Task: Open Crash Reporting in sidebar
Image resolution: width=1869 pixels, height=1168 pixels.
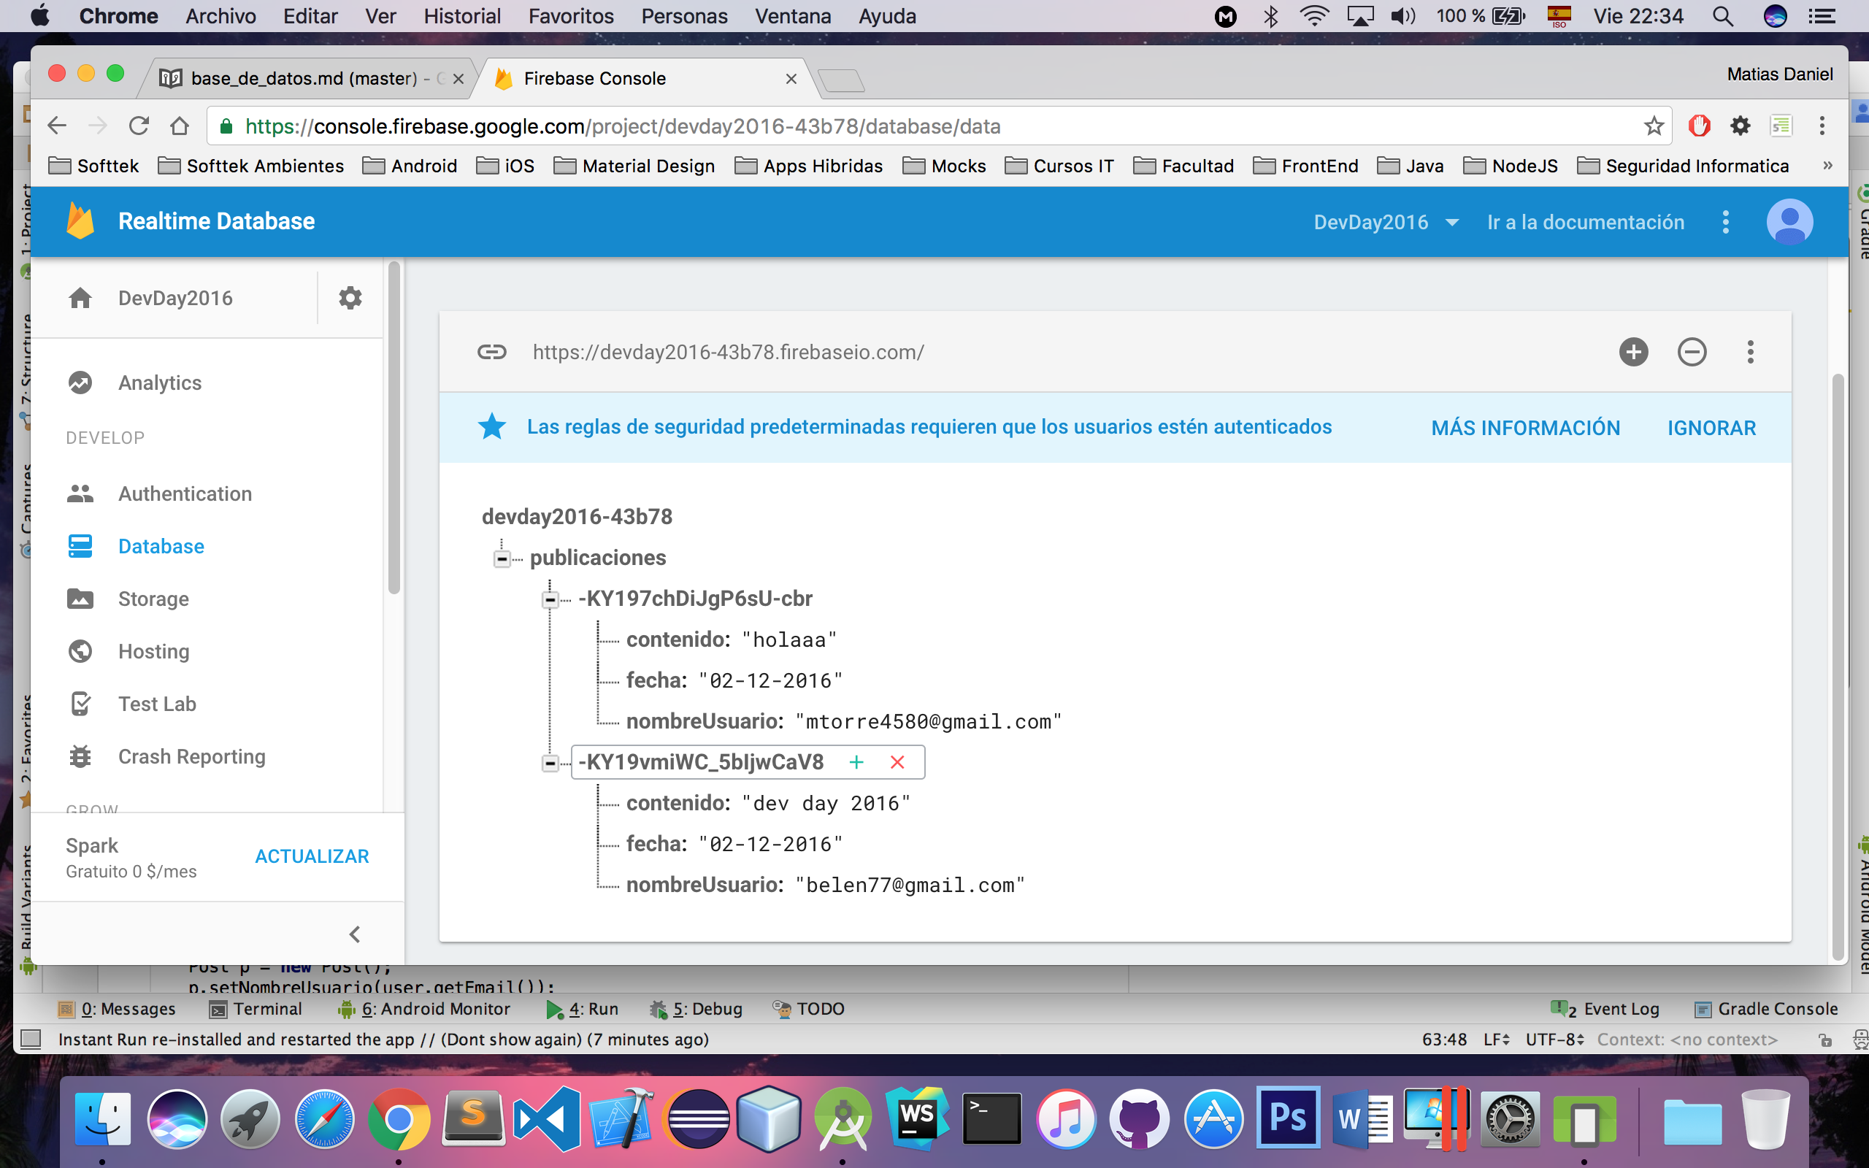Action: pyautogui.click(x=191, y=756)
